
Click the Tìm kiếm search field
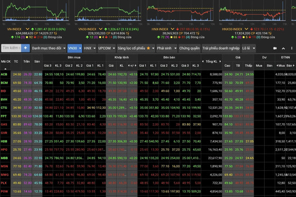pyautogui.click(x=12, y=48)
